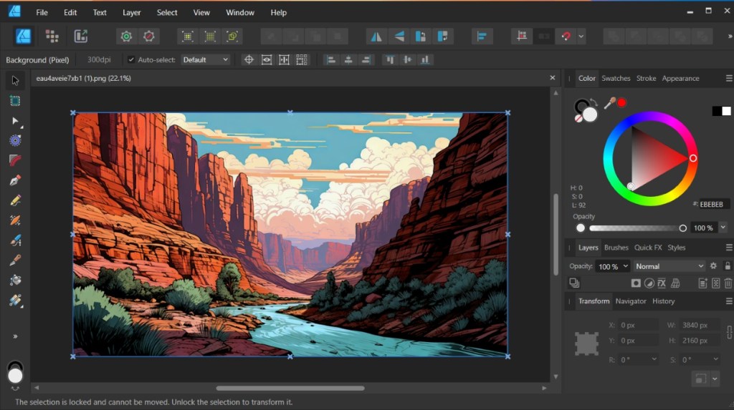The image size is (734, 410).
Task: Open Layer Effects (FX) in Layers panel
Action: click(662, 283)
